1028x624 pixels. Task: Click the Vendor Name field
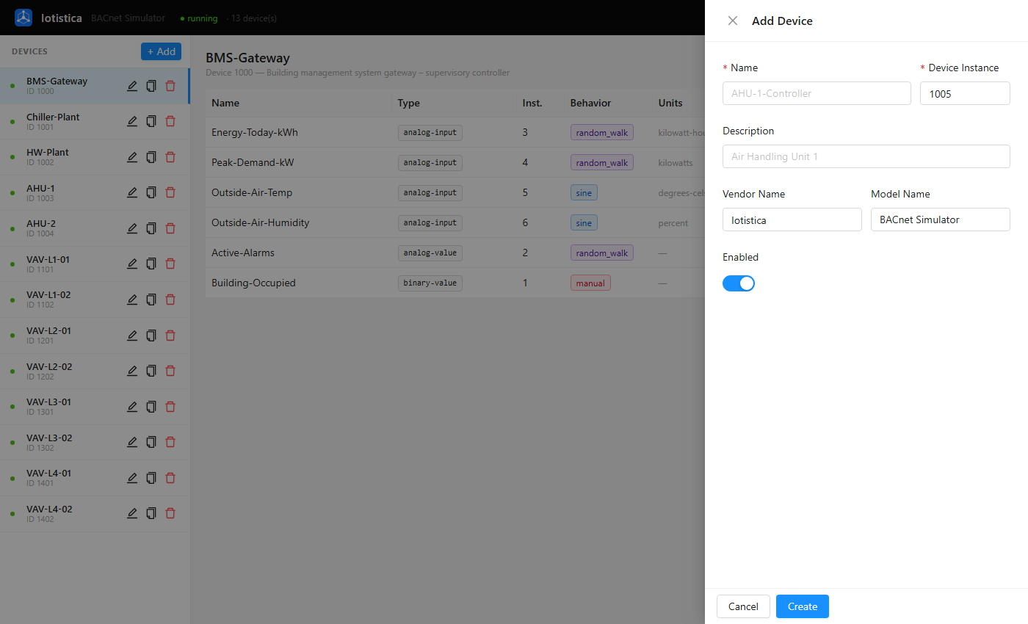(x=792, y=220)
